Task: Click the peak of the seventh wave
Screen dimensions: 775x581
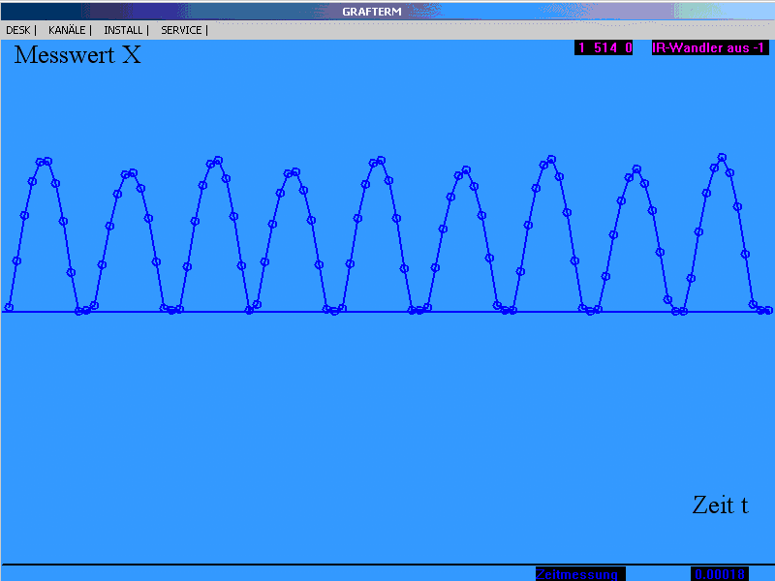Action: click(550, 159)
